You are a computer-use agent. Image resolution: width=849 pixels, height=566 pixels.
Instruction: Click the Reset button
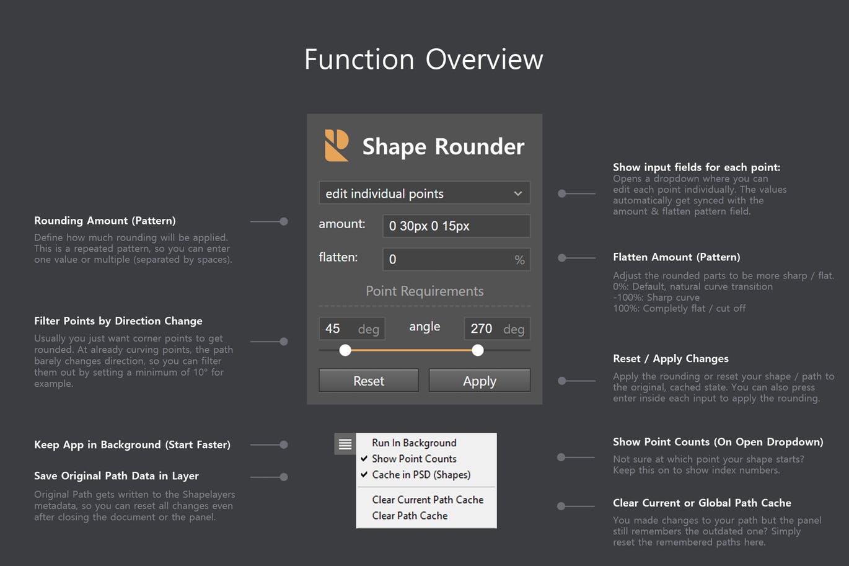368,380
